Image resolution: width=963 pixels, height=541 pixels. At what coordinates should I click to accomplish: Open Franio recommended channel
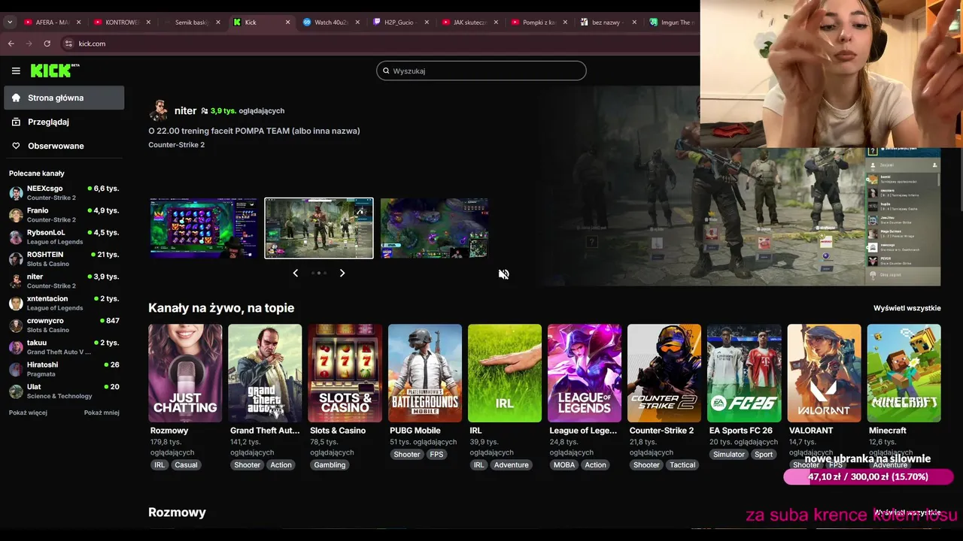(x=64, y=215)
